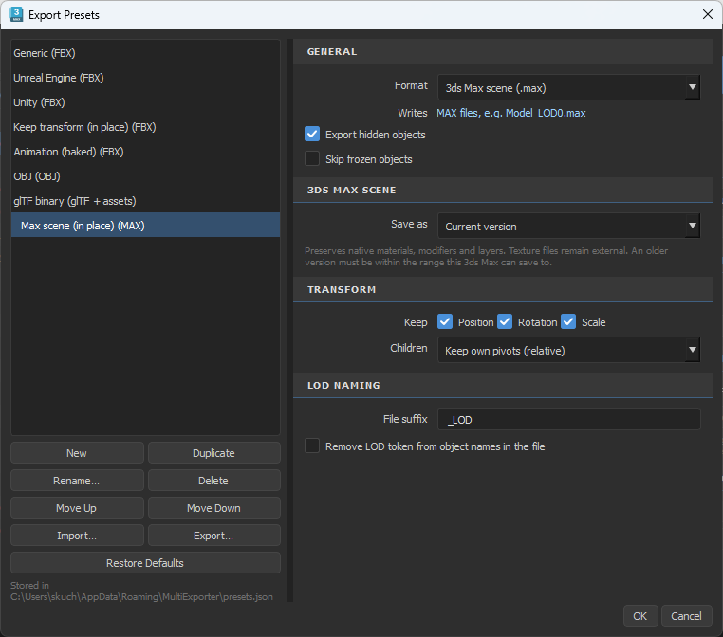The height and width of the screenshot is (637, 723).
Task: Click the MAX files example text
Action: click(x=510, y=113)
